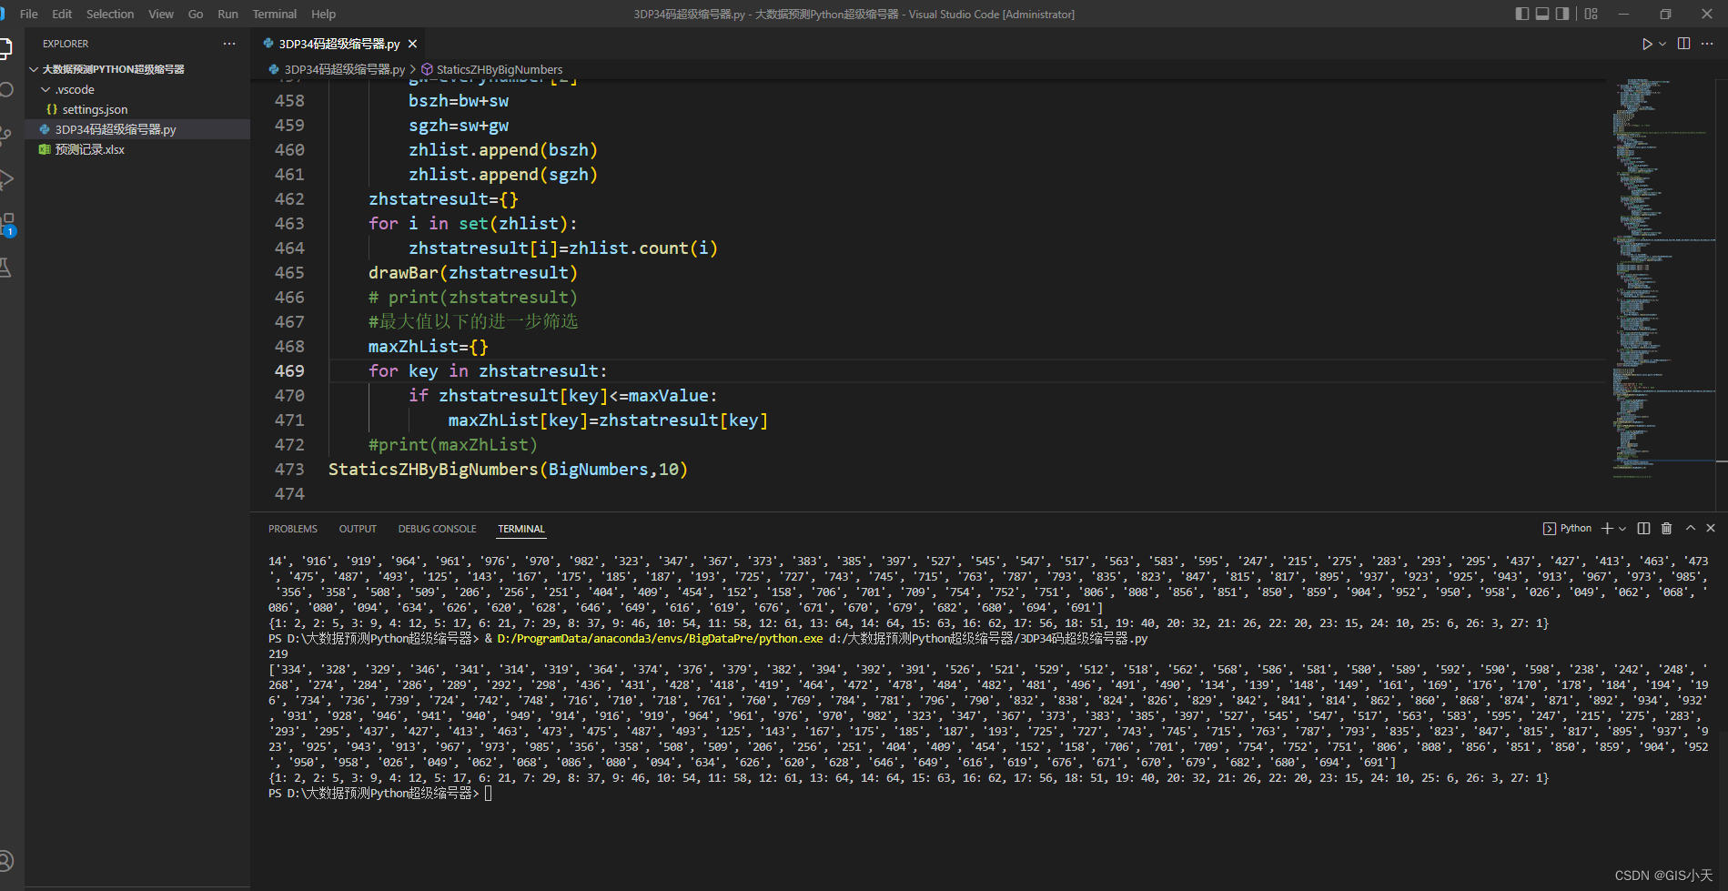
Task: Click the '219' output line in terminal
Action: point(278,654)
